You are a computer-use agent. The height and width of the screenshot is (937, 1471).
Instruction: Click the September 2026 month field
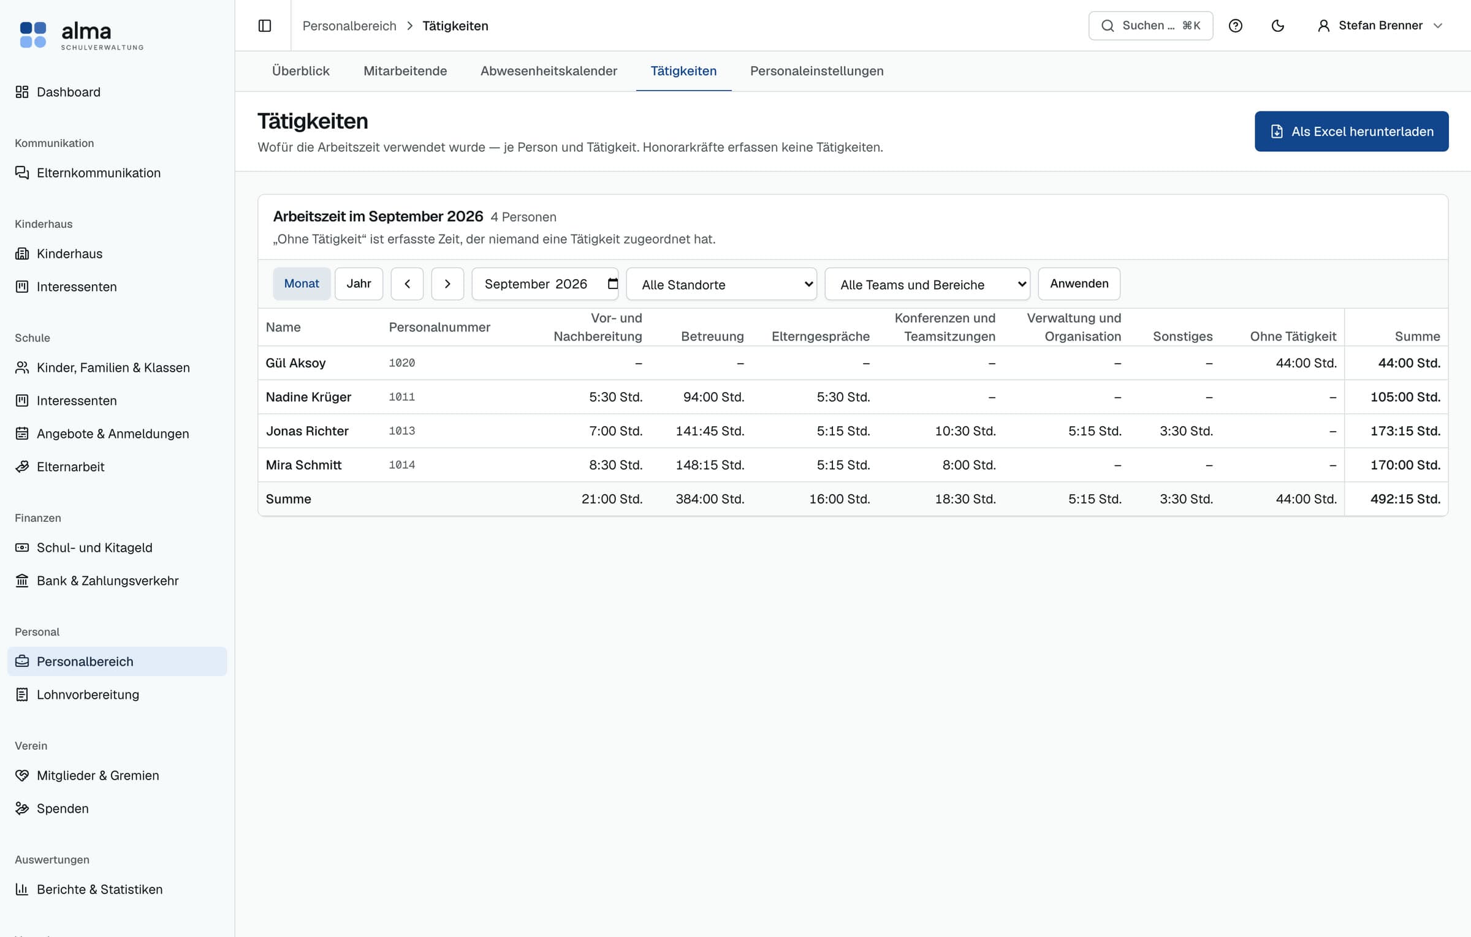pos(545,284)
